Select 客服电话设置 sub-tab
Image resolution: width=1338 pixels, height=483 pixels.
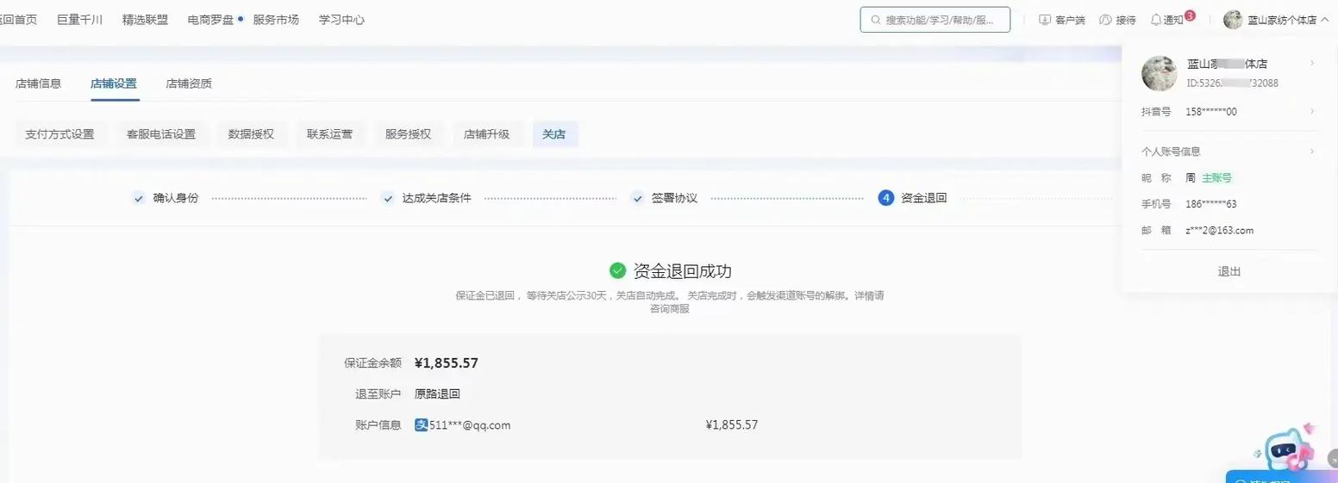pyautogui.click(x=161, y=134)
